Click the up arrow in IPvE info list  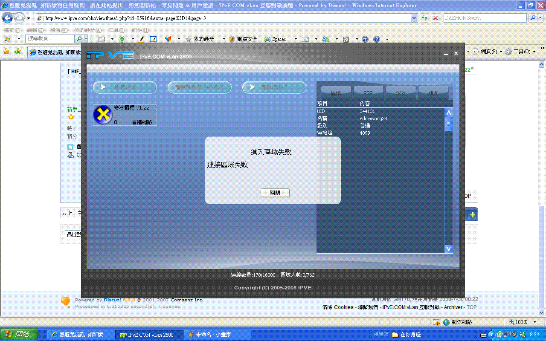[x=448, y=113]
